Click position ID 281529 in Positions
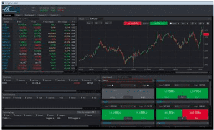214x130 pixels. pos(90,83)
